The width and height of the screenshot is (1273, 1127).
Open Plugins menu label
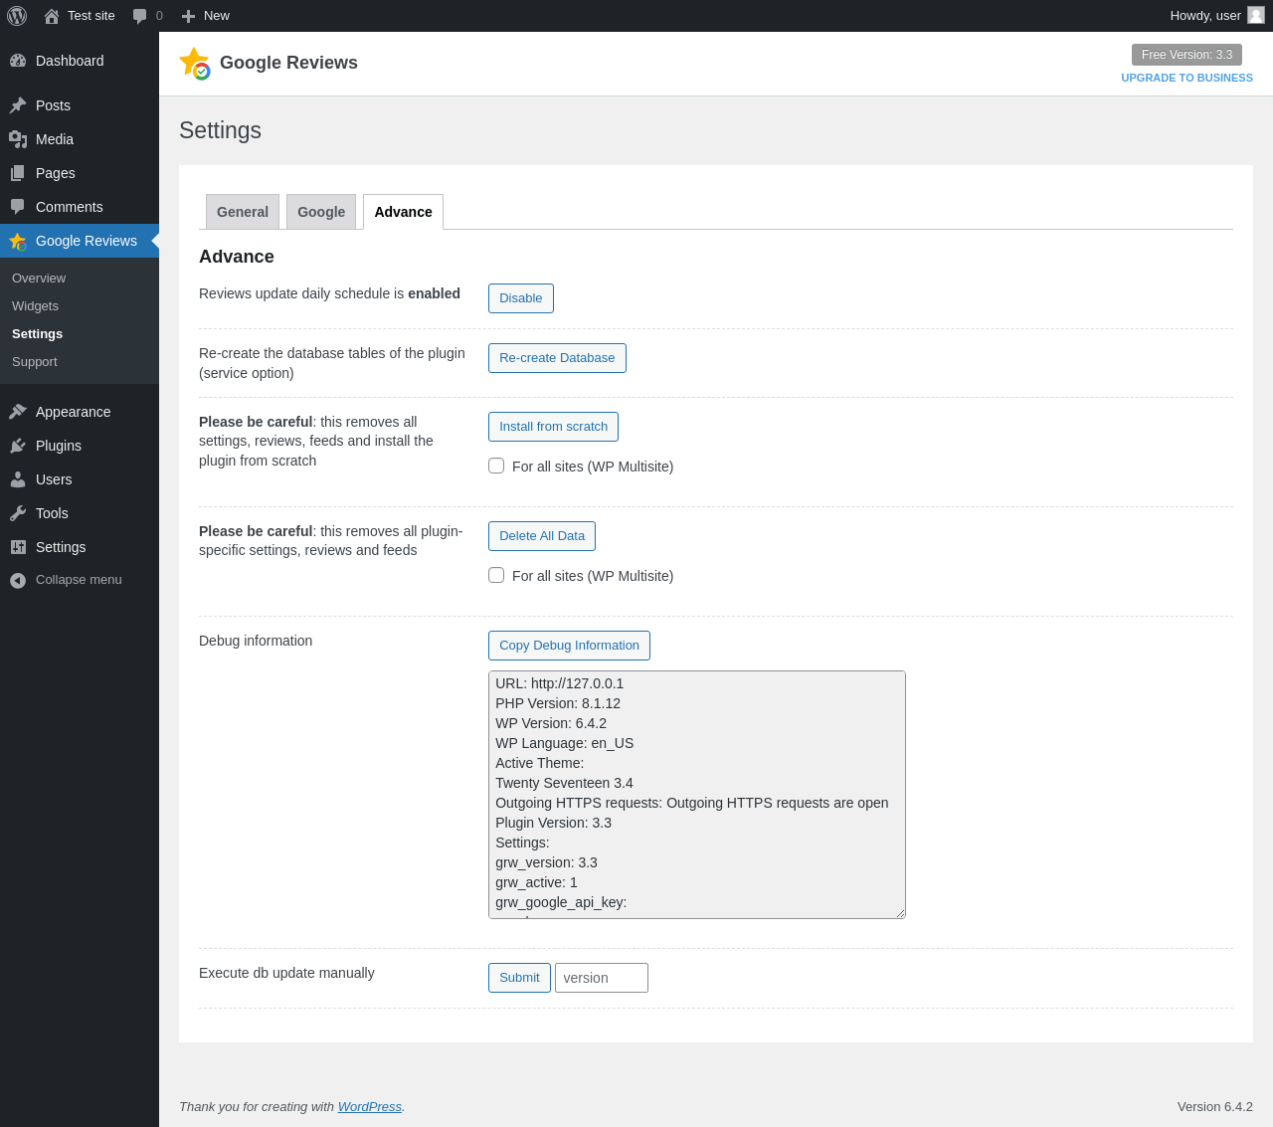[x=59, y=446]
